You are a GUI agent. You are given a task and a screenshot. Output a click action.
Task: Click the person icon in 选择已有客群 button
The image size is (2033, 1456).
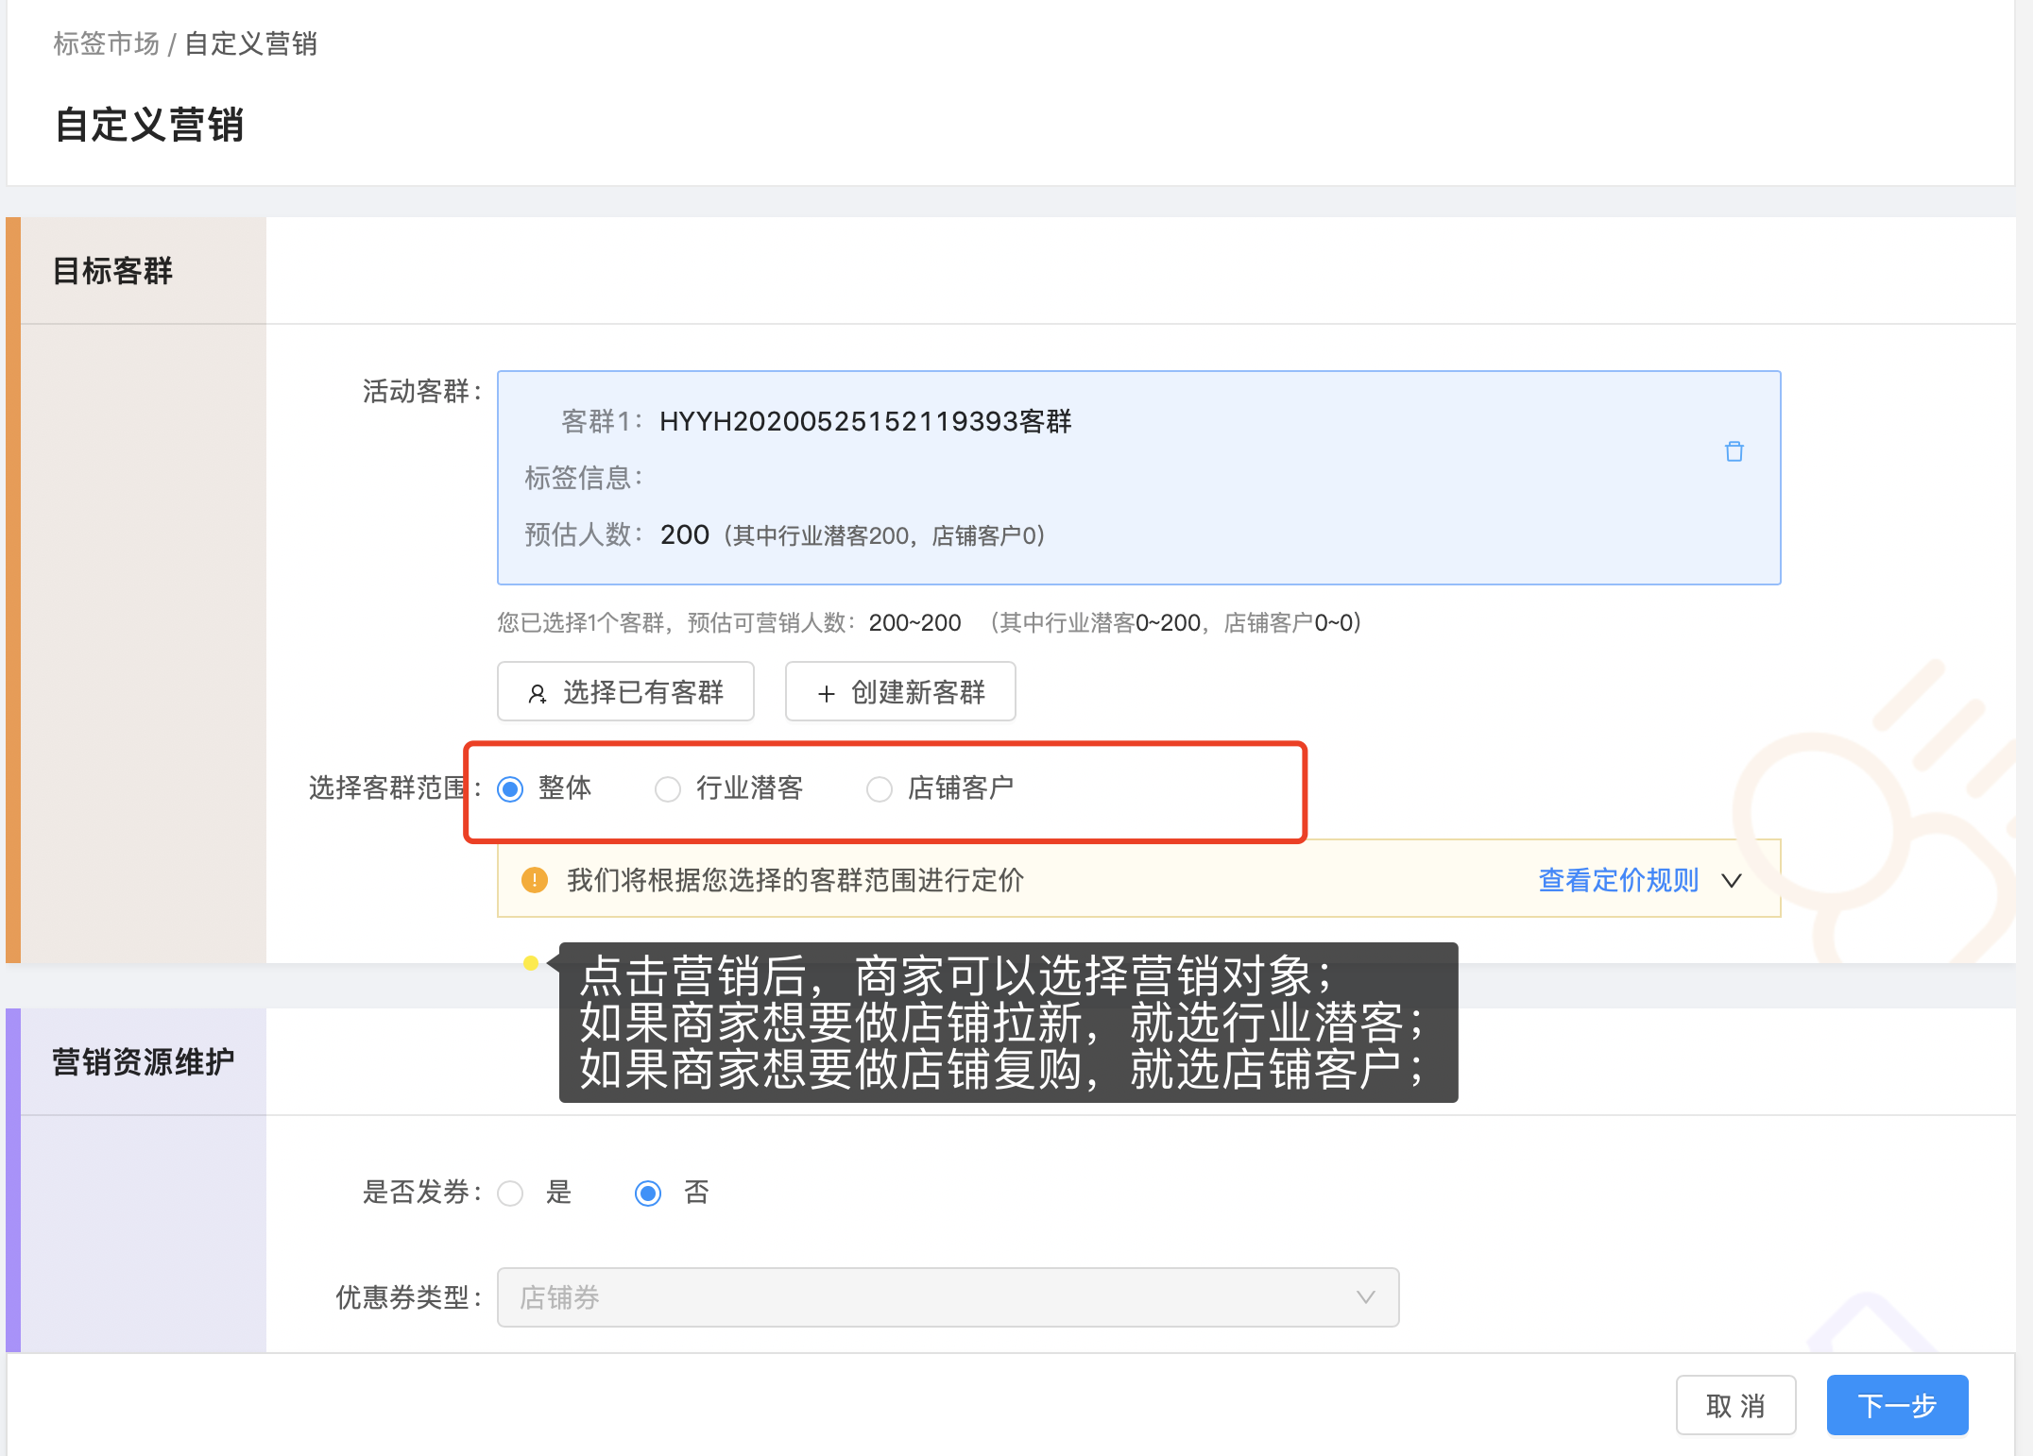pos(537,694)
